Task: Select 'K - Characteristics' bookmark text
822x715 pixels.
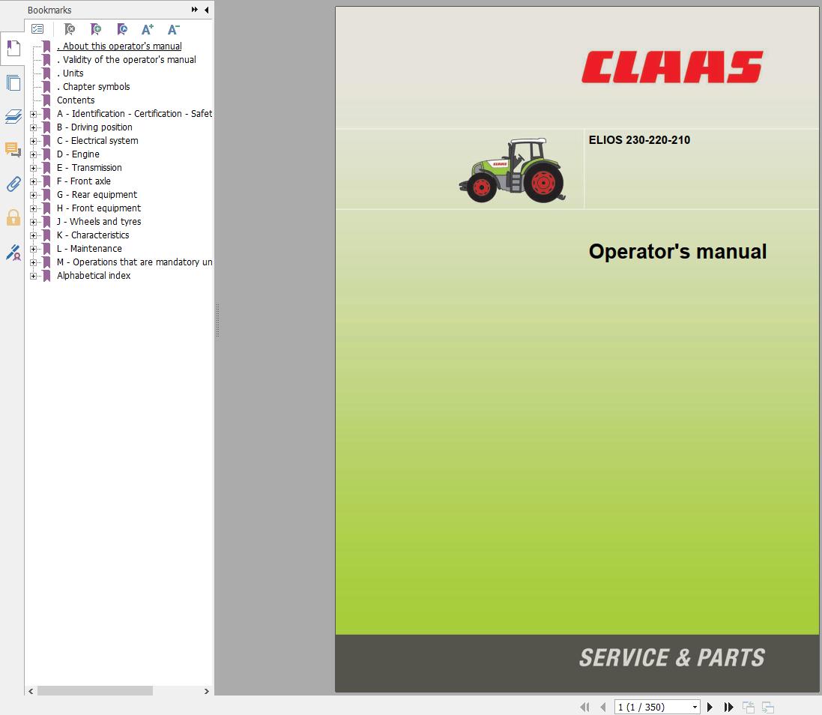Action: tap(93, 235)
